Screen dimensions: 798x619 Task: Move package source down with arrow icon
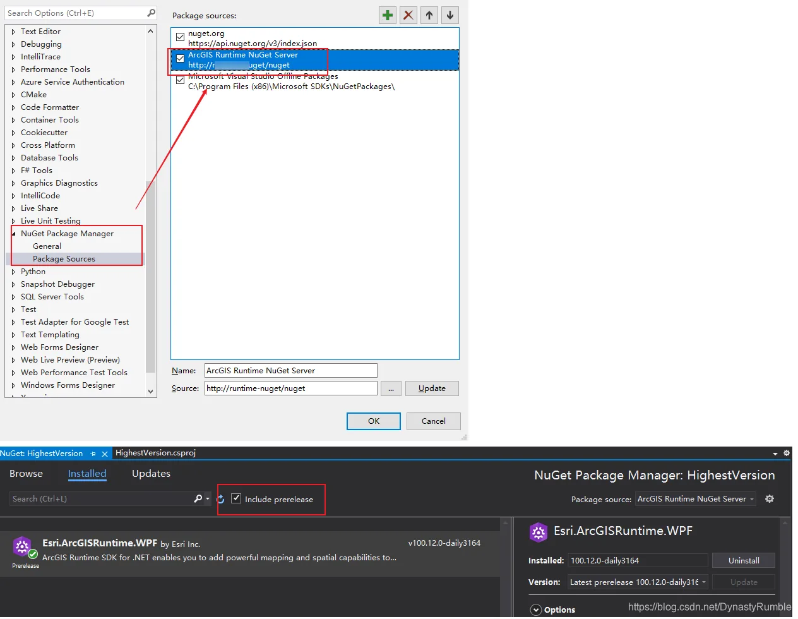[x=450, y=15]
